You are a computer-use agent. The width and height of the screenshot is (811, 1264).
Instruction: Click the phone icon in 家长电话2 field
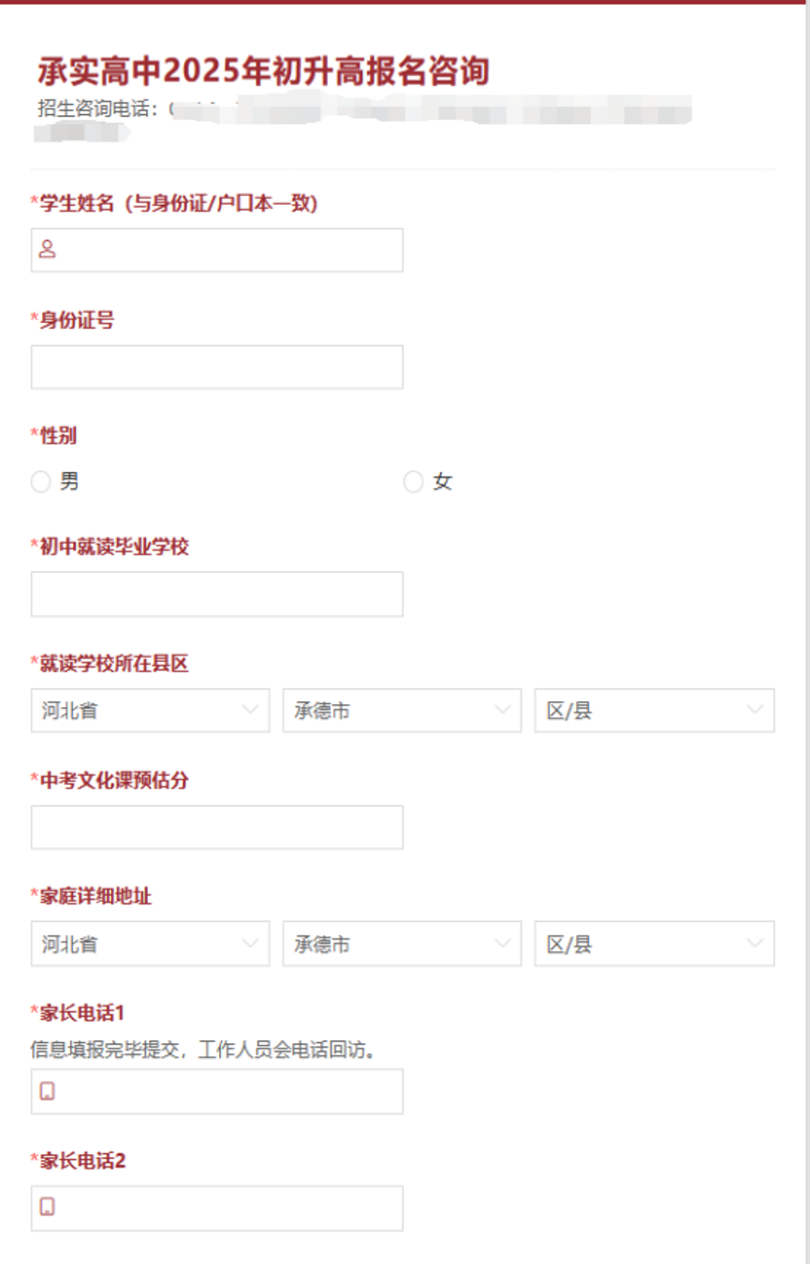click(47, 1208)
